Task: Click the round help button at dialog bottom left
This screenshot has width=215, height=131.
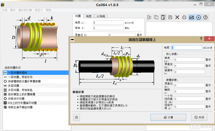Action: [77, 117]
